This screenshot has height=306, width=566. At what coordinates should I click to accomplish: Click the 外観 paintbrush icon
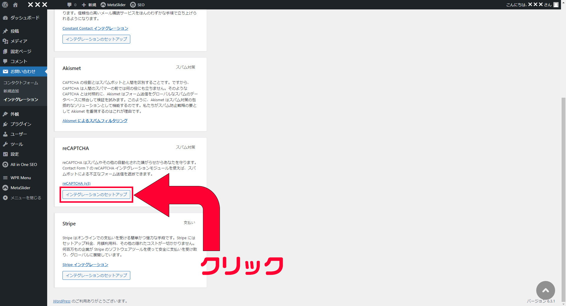(x=5, y=114)
